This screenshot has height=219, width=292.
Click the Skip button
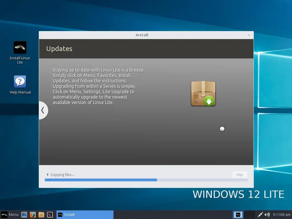(239, 175)
